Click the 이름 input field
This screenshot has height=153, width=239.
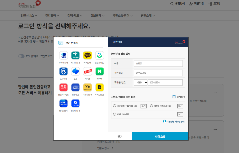click(x=158, y=64)
